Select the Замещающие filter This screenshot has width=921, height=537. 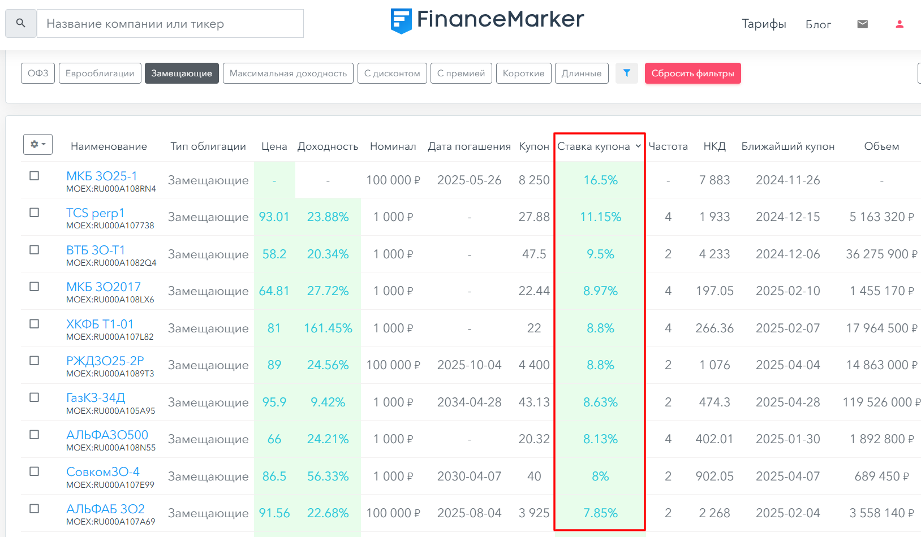[x=182, y=73]
